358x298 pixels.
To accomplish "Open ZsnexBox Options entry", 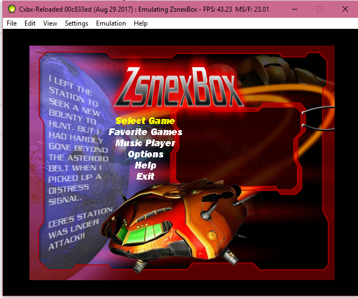I will tap(145, 155).
